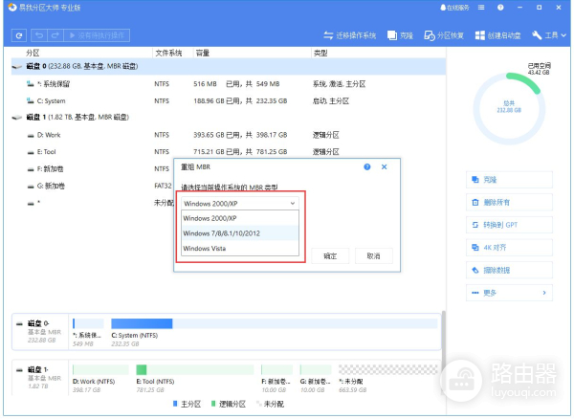Click the disk usage ring chart
The height and width of the screenshot is (419, 574).
(x=509, y=109)
